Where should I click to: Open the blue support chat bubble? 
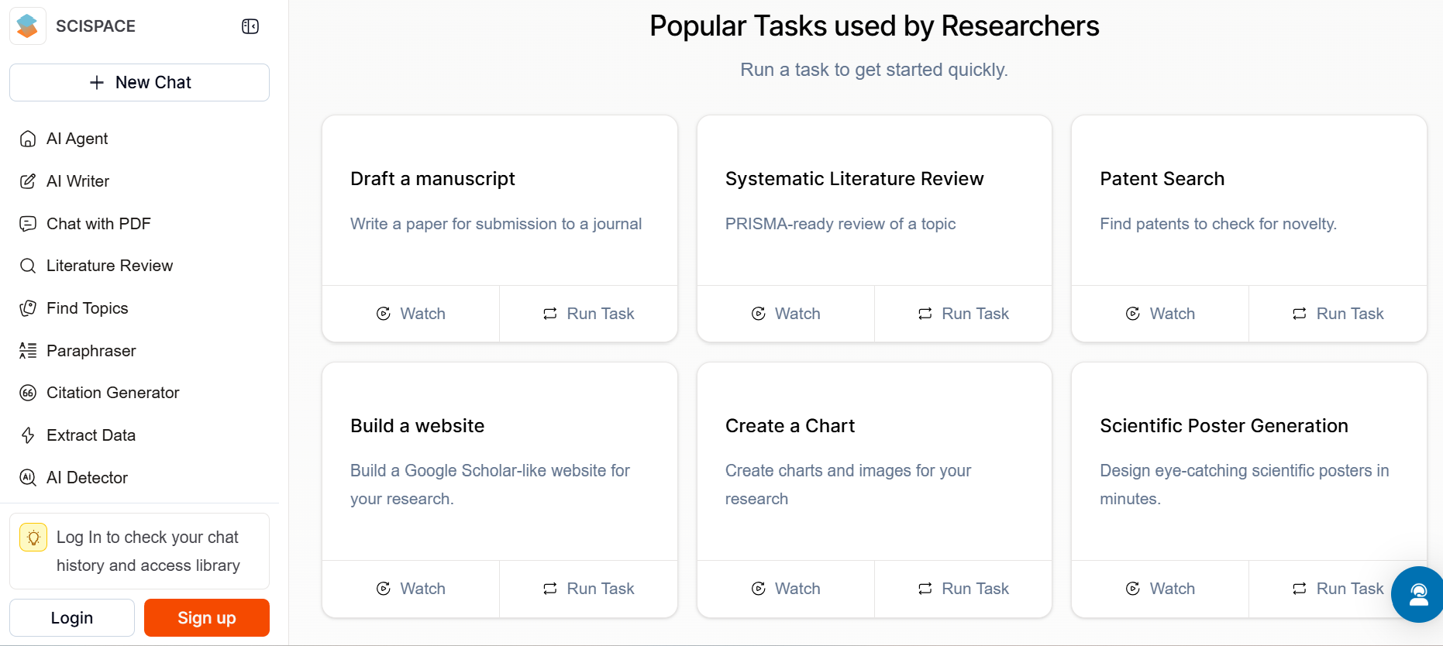(1418, 594)
